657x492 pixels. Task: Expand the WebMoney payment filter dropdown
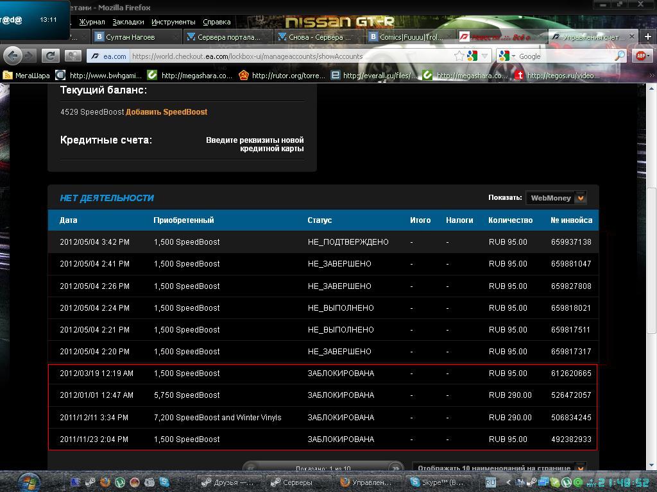580,198
